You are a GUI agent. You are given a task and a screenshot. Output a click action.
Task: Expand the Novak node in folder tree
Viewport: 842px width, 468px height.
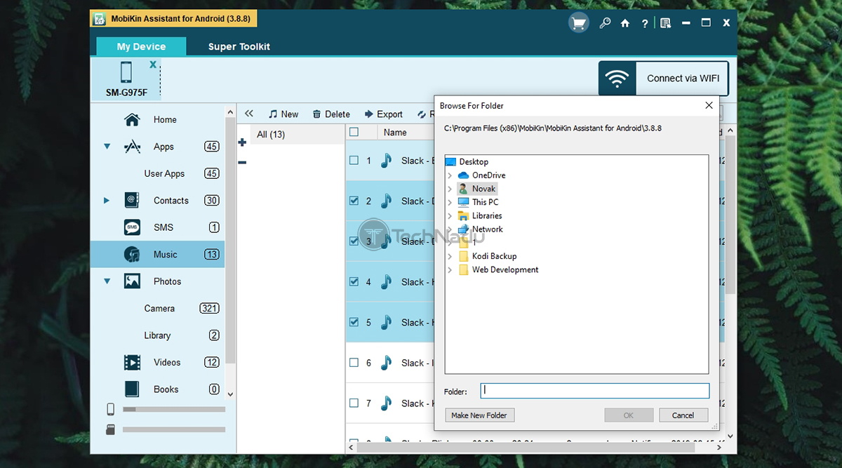tap(450, 189)
